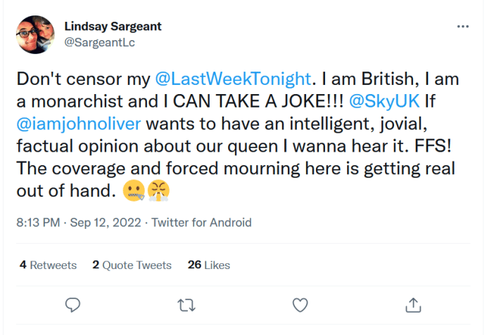Viewport: 494px width, 335px height.
Task: View the 4 Retweets list
Action: [x=48, y=265]
